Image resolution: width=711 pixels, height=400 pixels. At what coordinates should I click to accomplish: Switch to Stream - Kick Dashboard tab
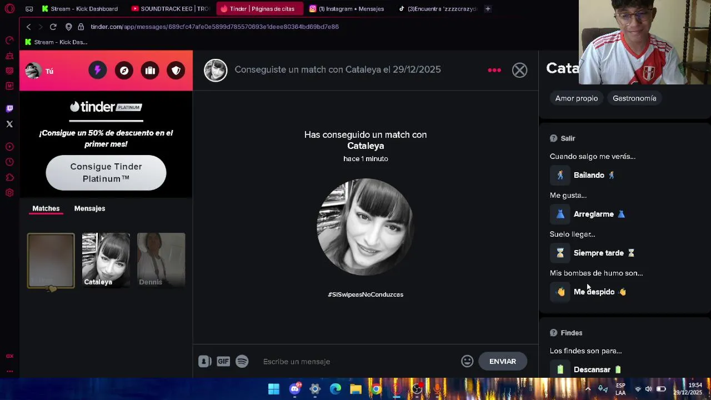pyautogui.click(x=80, y=9)
